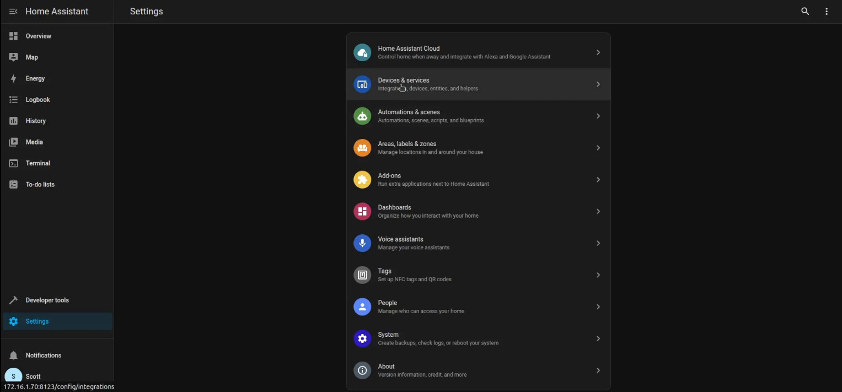Select To-do lists menu item
The height and width of the screenshot is (392, 842).
coord(57,185)
